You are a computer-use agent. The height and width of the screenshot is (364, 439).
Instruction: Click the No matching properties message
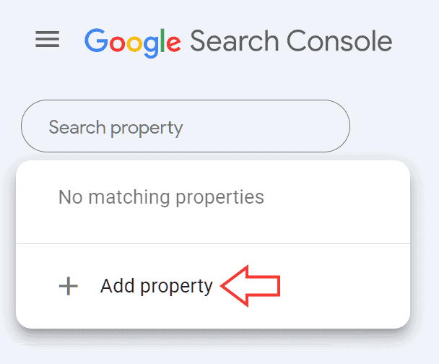point(161,196)
